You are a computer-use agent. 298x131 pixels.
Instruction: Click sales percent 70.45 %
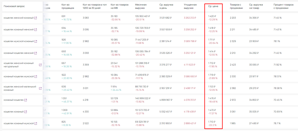tap(278, 100)
